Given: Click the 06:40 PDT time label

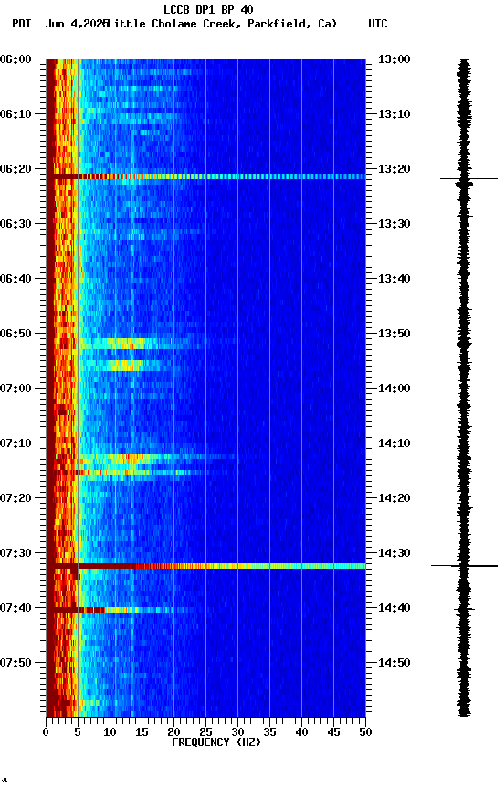Looking at the screenshot, I should click(16, 279).
